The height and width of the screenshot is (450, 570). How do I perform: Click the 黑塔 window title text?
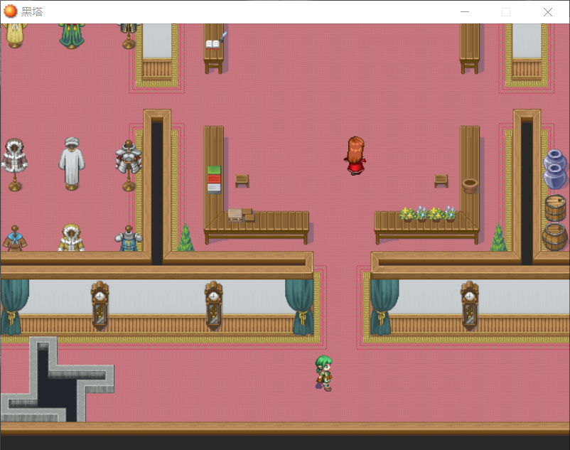[x=32, y=12]
